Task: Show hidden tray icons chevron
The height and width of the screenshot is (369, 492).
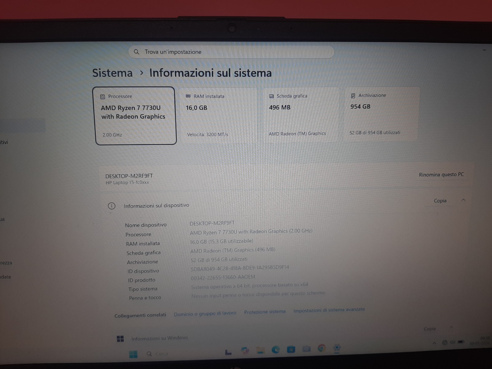Action: pos(434,343)
